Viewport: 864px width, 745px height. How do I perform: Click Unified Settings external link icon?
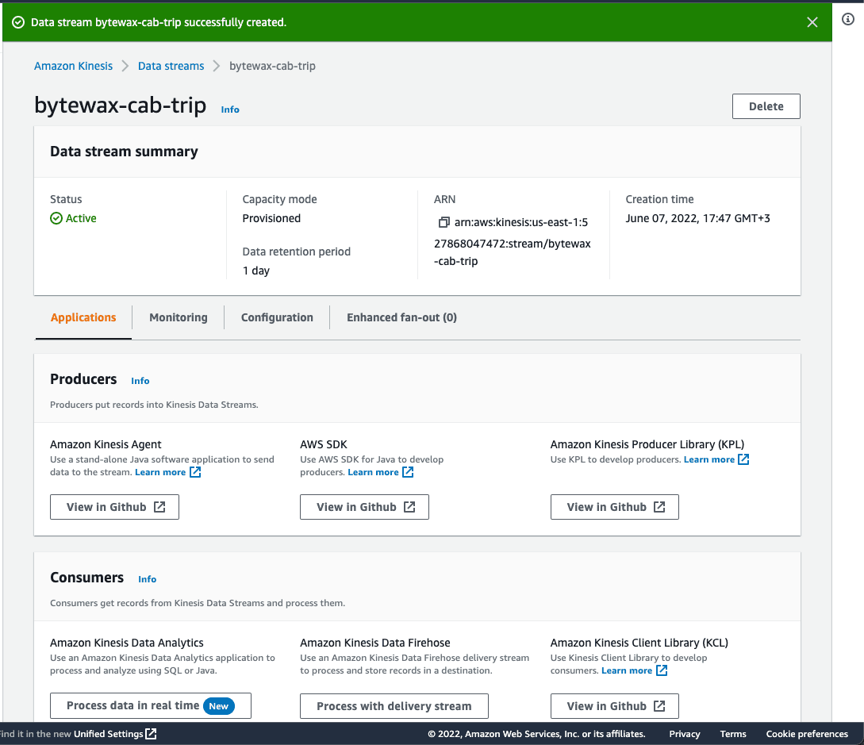151,734
